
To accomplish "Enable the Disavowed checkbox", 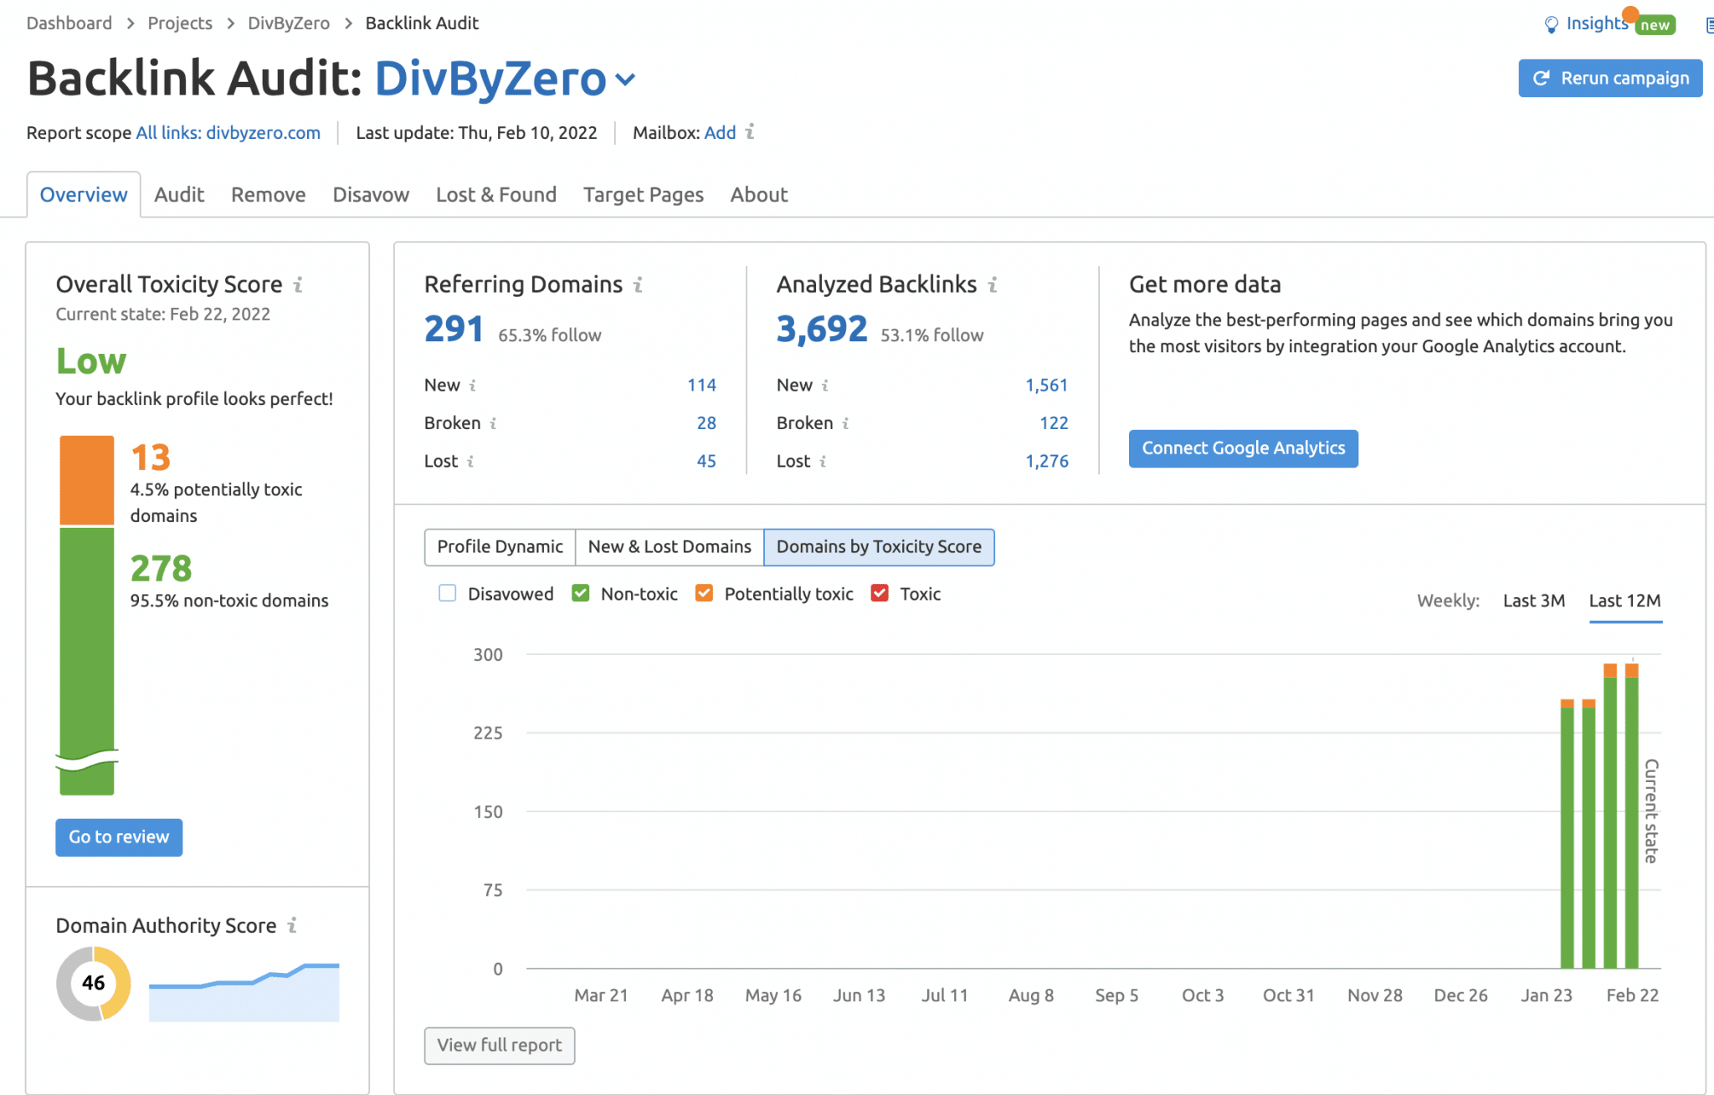I will 448,593.
